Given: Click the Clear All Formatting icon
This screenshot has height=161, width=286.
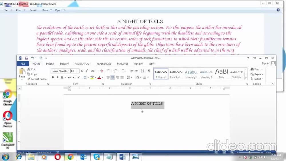Looking at the screenshot, I should click(102, 71).
